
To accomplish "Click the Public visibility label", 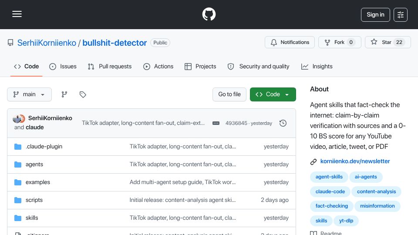I will click(160, 43).
